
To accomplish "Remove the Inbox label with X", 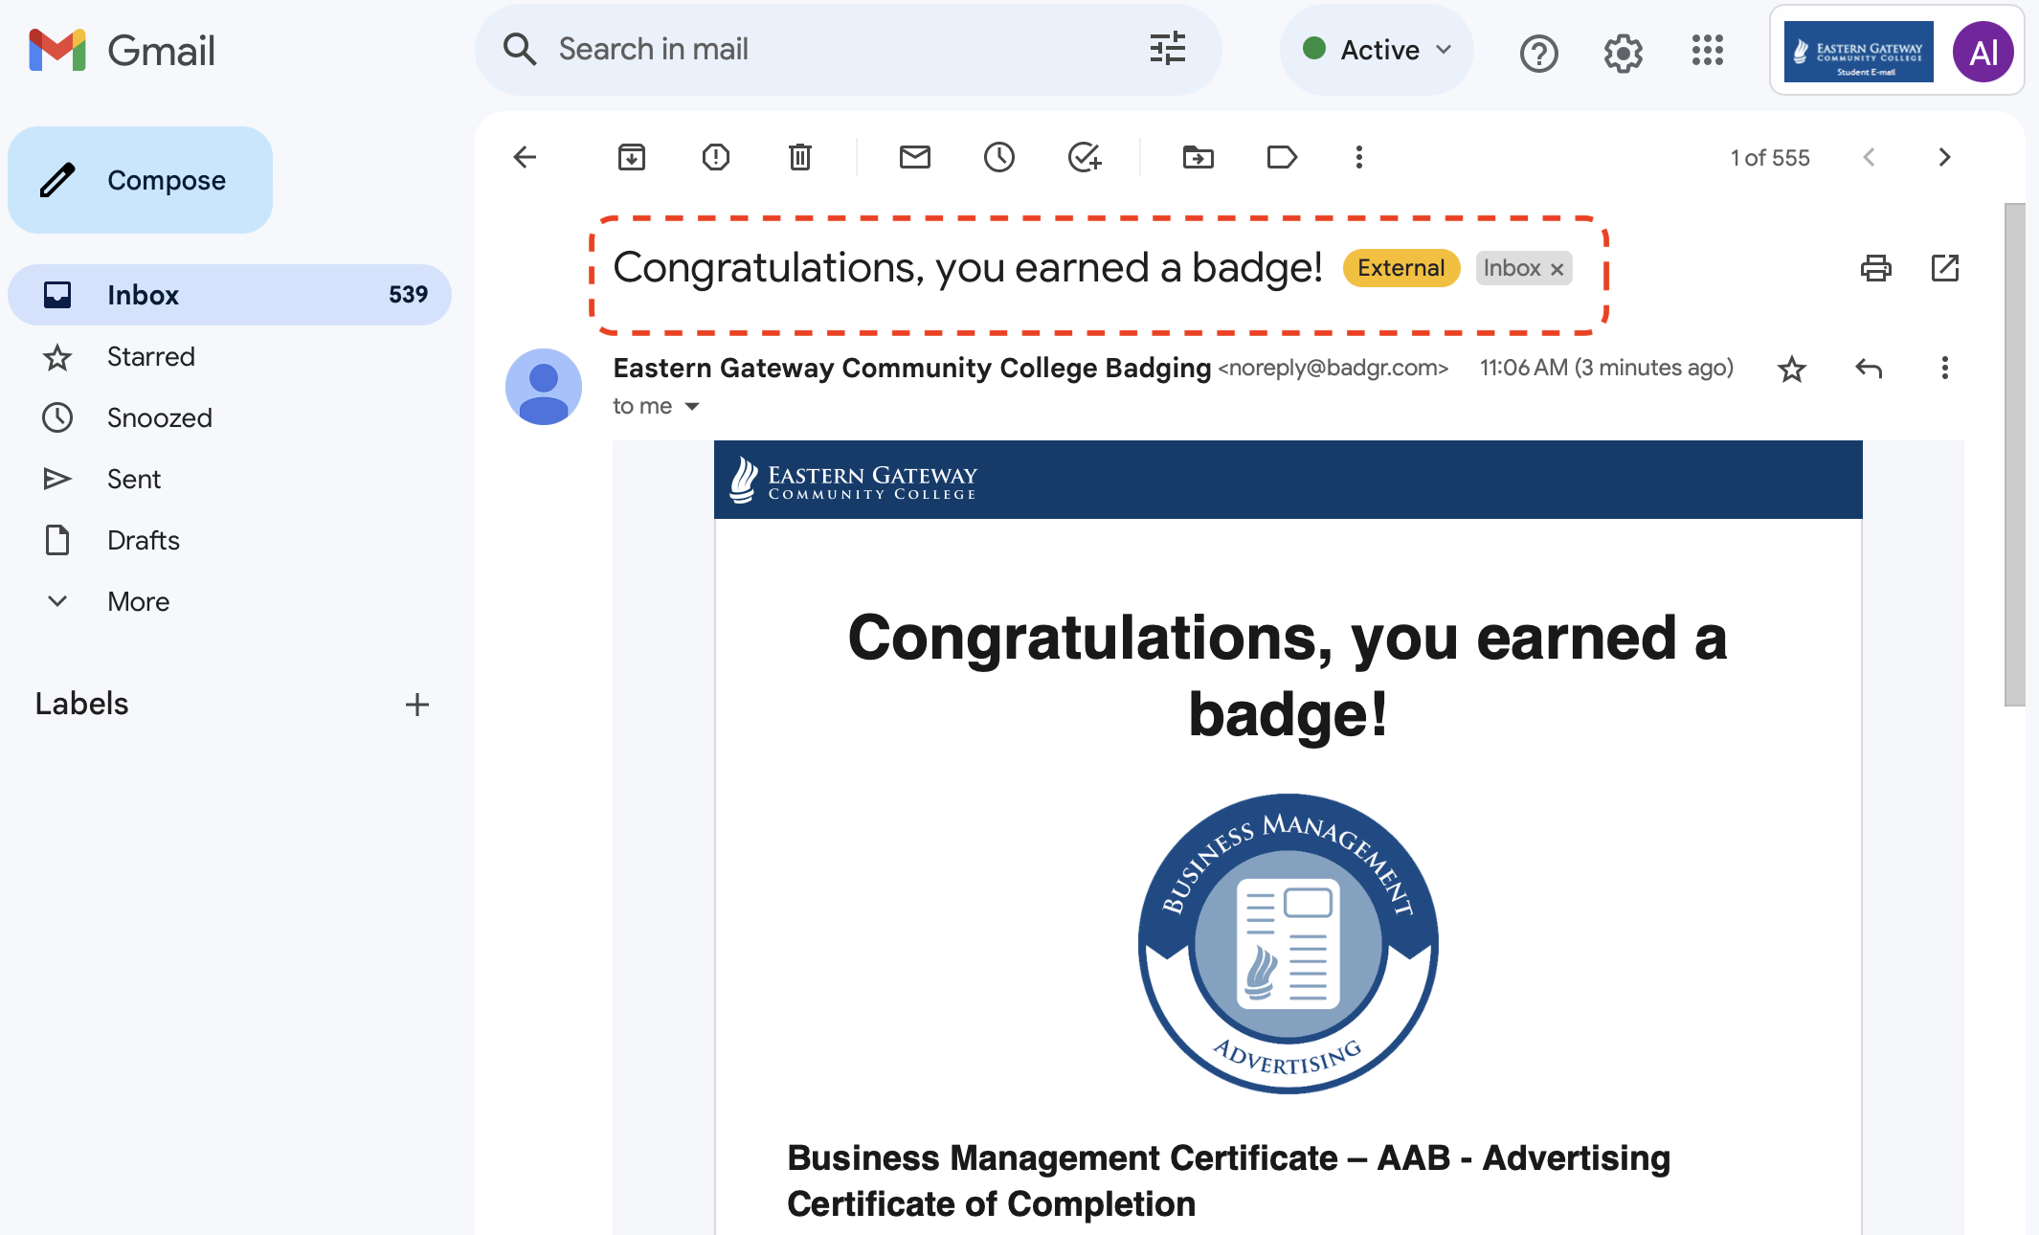I will 1557,269.
